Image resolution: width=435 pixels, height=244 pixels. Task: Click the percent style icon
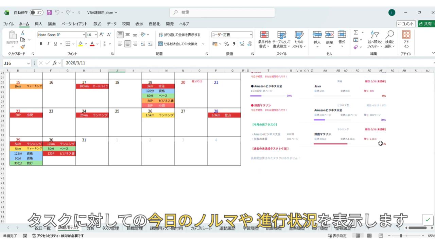click(226, 44)
